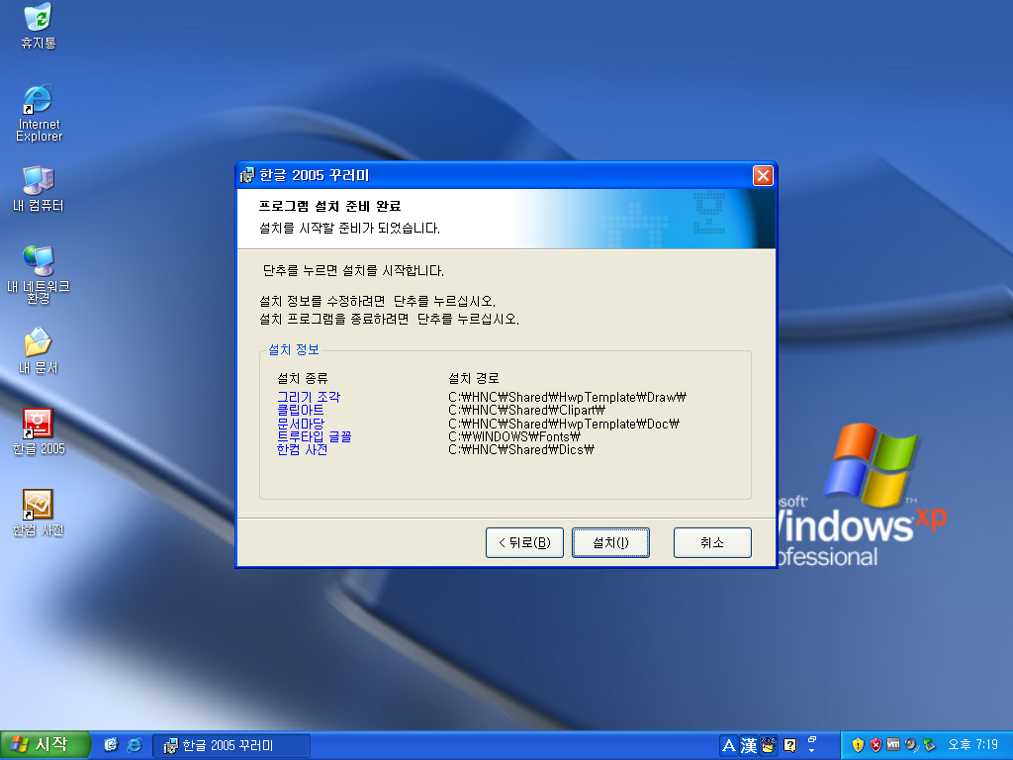Click the yellow security shield tray icon
1013x760 pixels.
click(858, 745)
